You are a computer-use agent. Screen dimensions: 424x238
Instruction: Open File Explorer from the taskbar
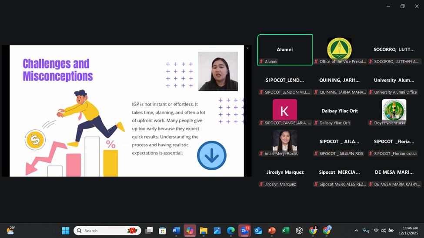204,231
